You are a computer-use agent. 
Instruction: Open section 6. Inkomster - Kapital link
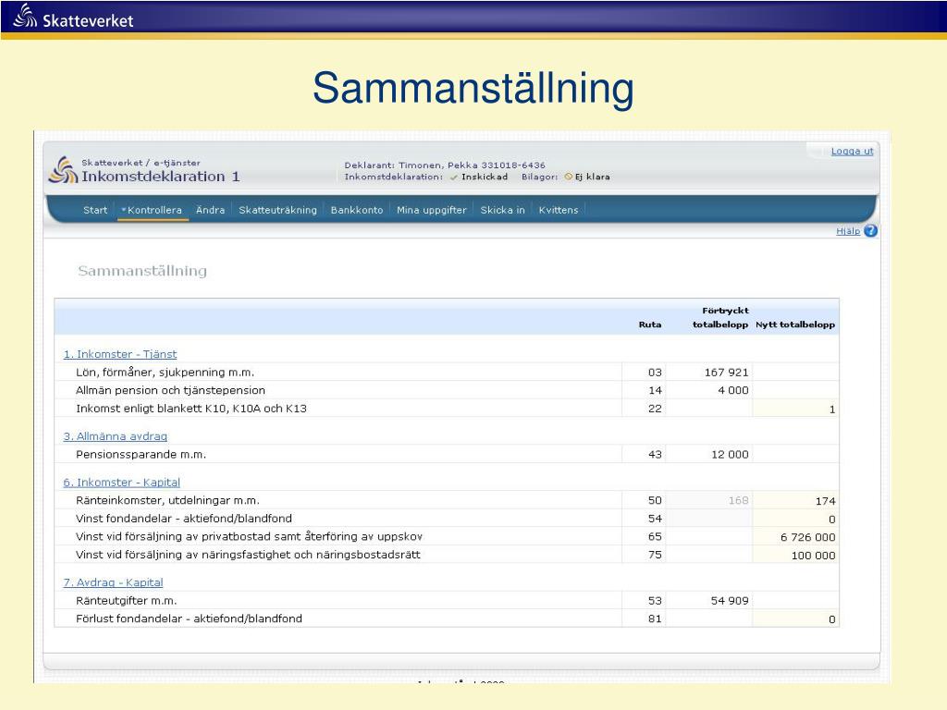point(121,483)
